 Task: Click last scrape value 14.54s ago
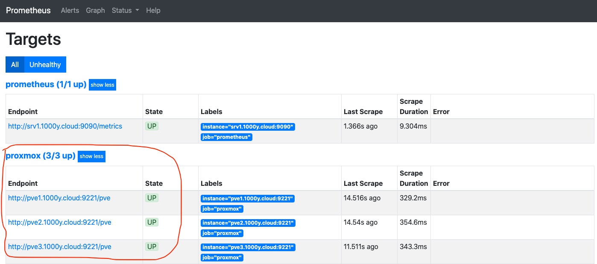click(x=360, y=222)
